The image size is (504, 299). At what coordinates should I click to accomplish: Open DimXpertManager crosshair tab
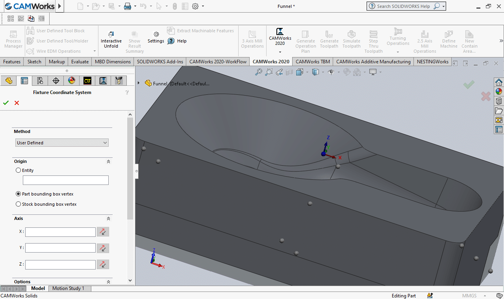pos(56,81)
